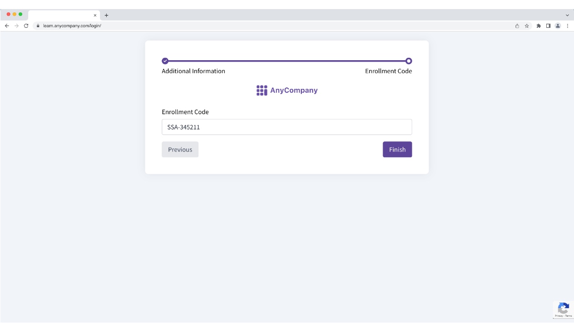Open the user profile avatar
Viewport: 574px width, 332px height.
(x=558, y=26)
